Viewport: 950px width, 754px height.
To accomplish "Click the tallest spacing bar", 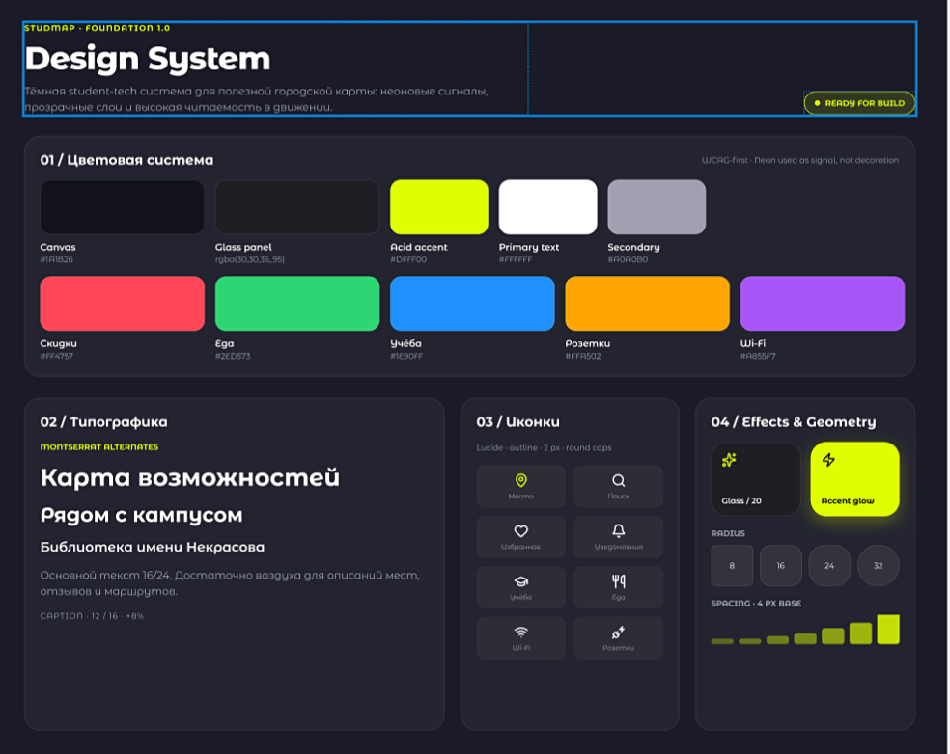I will pyautogui.click(x=888, y=630).
